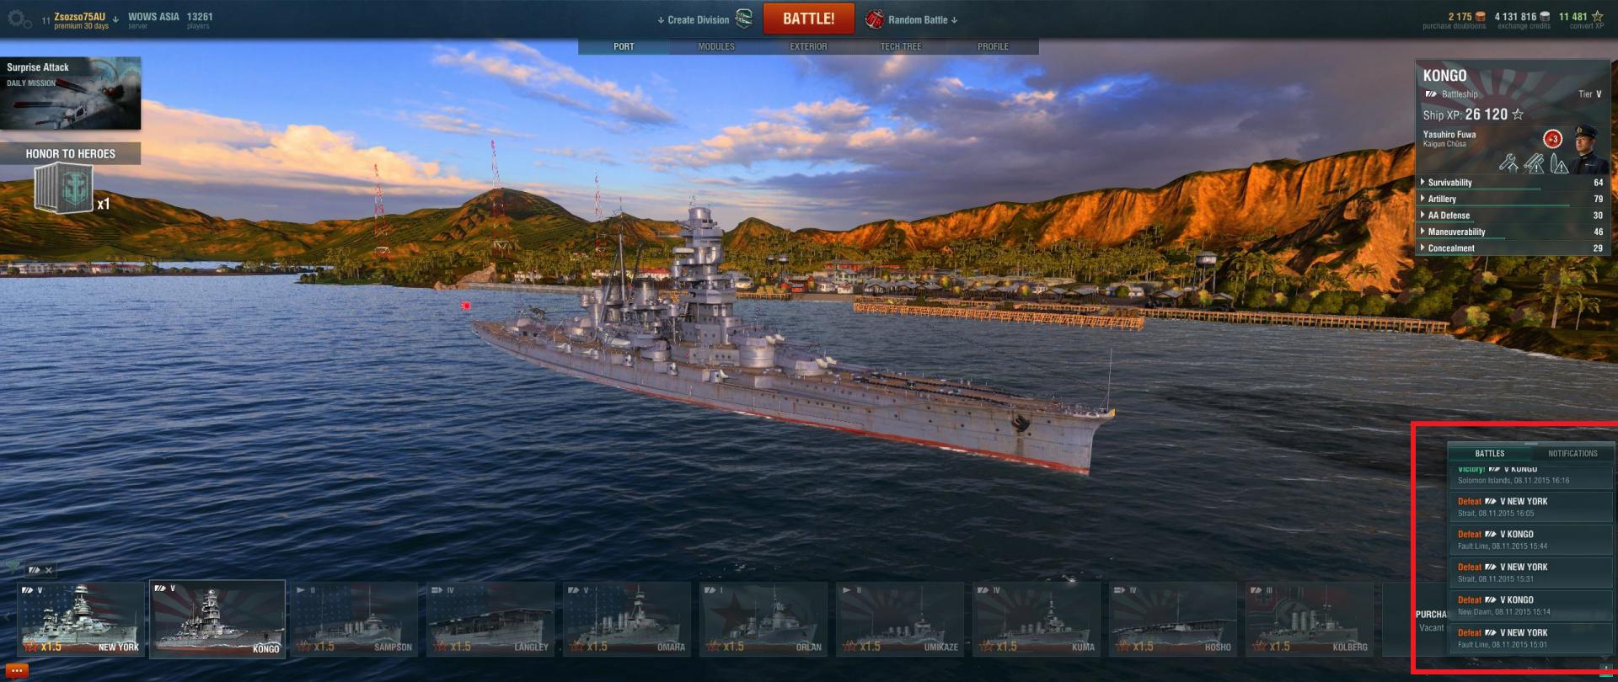Select the Umikaze ship card

900,618
